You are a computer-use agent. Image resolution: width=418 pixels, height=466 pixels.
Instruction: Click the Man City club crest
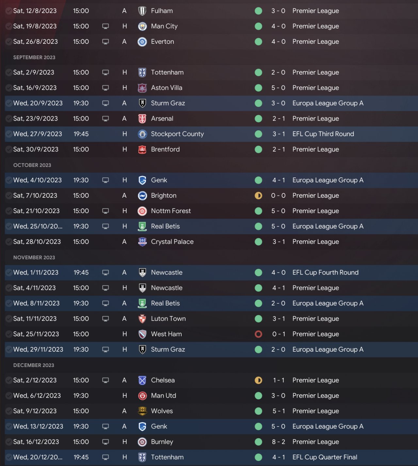coord(142,26)
